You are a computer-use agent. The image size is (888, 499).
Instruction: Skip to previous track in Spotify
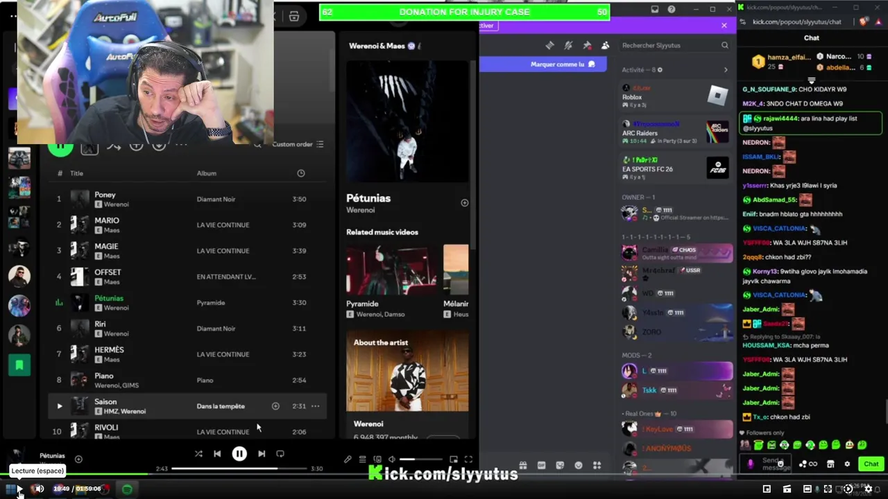[x=217, y=454]
